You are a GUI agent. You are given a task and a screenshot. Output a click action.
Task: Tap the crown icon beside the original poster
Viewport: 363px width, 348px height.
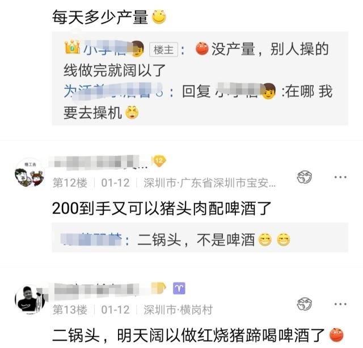[x=73, y=47]
